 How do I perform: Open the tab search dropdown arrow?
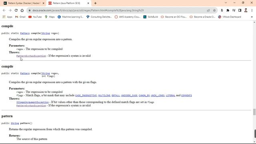[226, 3]
